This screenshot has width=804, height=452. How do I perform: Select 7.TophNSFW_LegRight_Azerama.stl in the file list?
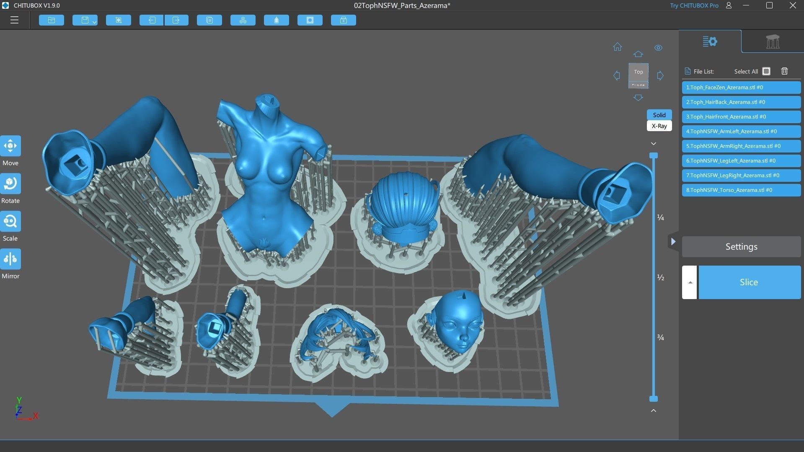tap(741, 175)
